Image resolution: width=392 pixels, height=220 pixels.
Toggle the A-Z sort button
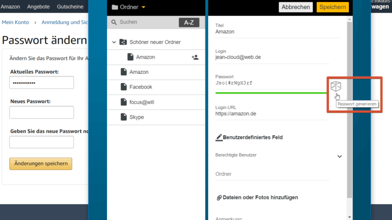(189, 23)
